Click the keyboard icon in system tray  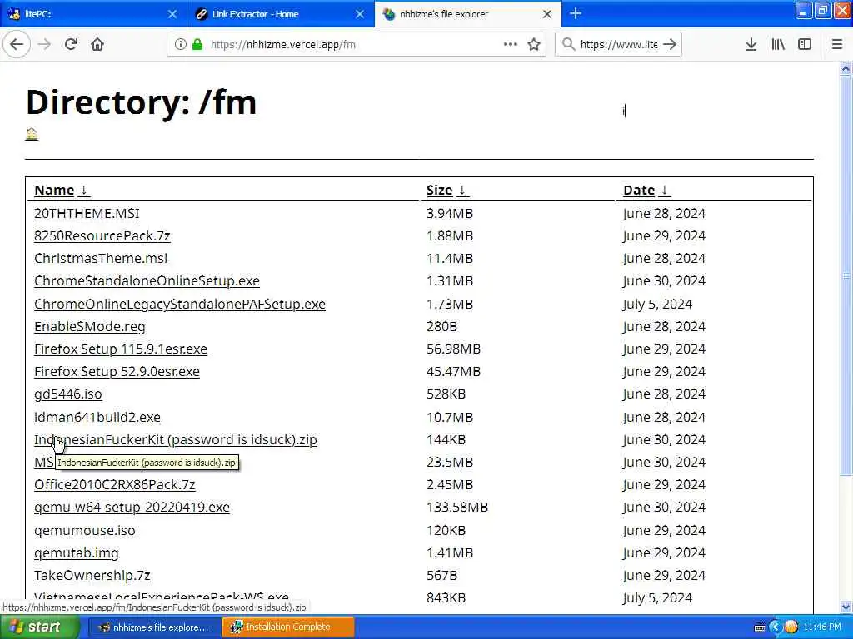(760, 627)
